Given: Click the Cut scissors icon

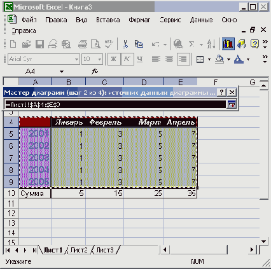Looking at the screenshot, I should pyautogui.click(x=125, y=44).
